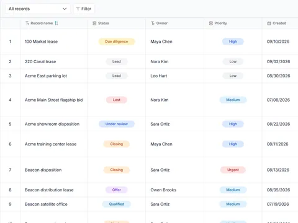Image resolution: width=298 pixels, height=223 pixels.
Task: Select the Record name column header
Action: [54, 24]
